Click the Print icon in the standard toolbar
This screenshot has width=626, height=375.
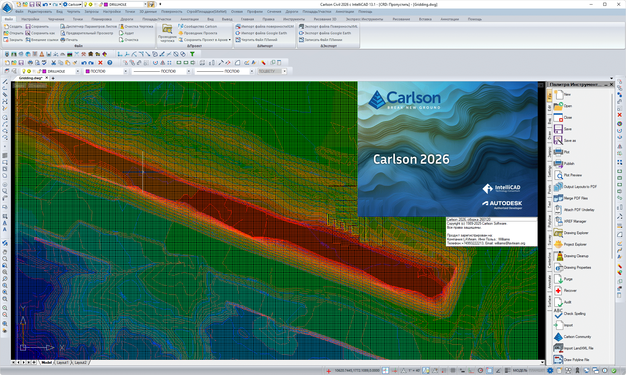(x=30, y=63)
